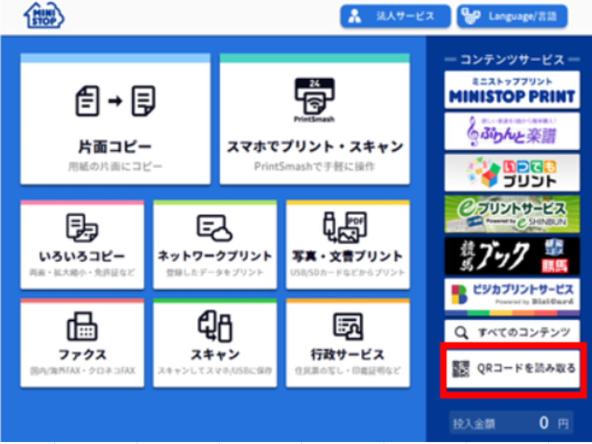Select the ファクス fax function
The height and width of the screenshot is (444, 592).
click(x=82, y=343)
